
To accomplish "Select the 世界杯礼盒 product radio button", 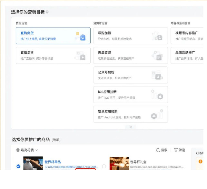I will pos(104,166).
